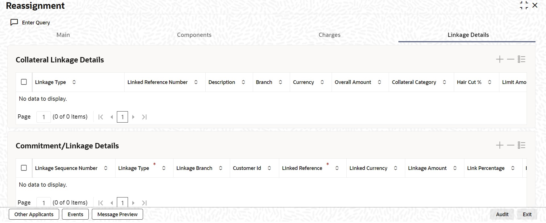546x223 pixels.
Task: Sort by Linked Reference Number column
Action: click(196, 82)
